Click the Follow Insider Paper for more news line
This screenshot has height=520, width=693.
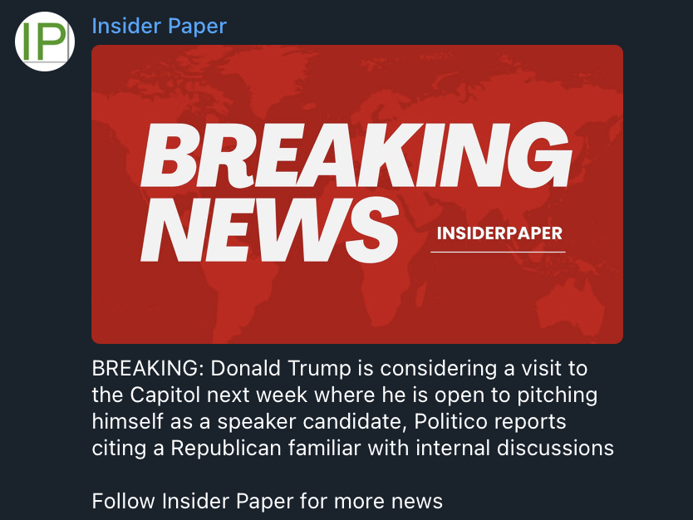coord(268,502)
